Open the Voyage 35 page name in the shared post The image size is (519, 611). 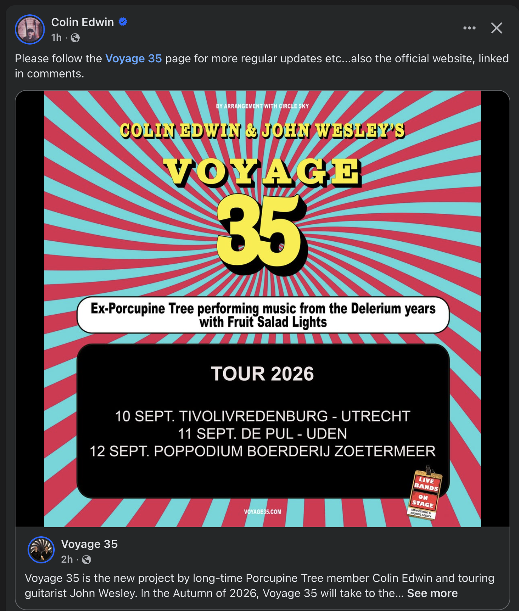[x=90, y=544]
